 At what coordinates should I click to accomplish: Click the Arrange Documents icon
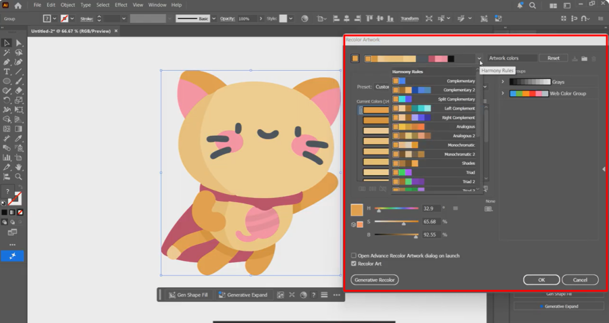click(553, 5)
